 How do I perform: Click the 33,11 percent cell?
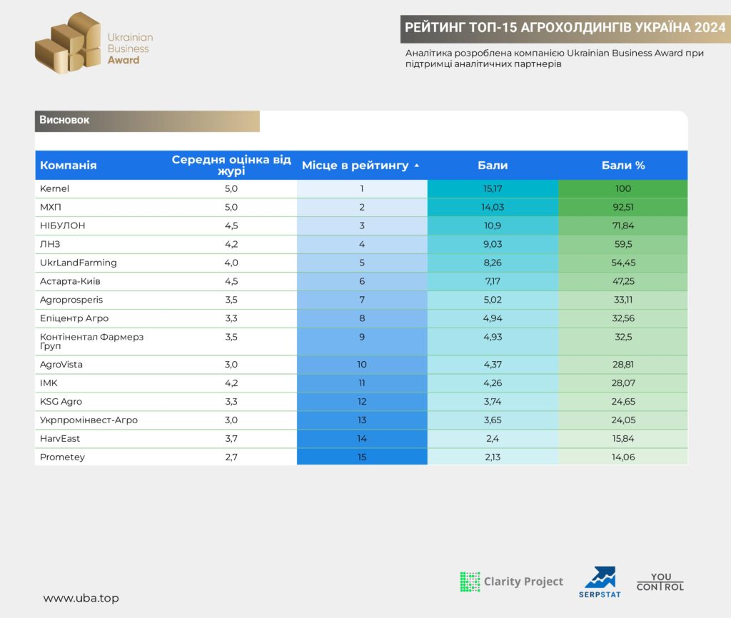(623, 300)
